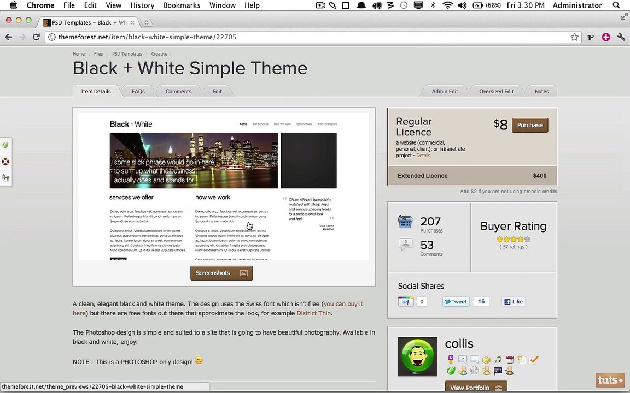Open the Screenshots button
Viewport: 630px width, 393px height.
tap(221, 273)
